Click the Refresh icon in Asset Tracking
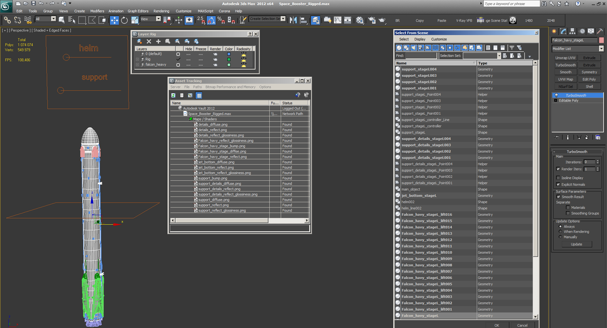 173,95
